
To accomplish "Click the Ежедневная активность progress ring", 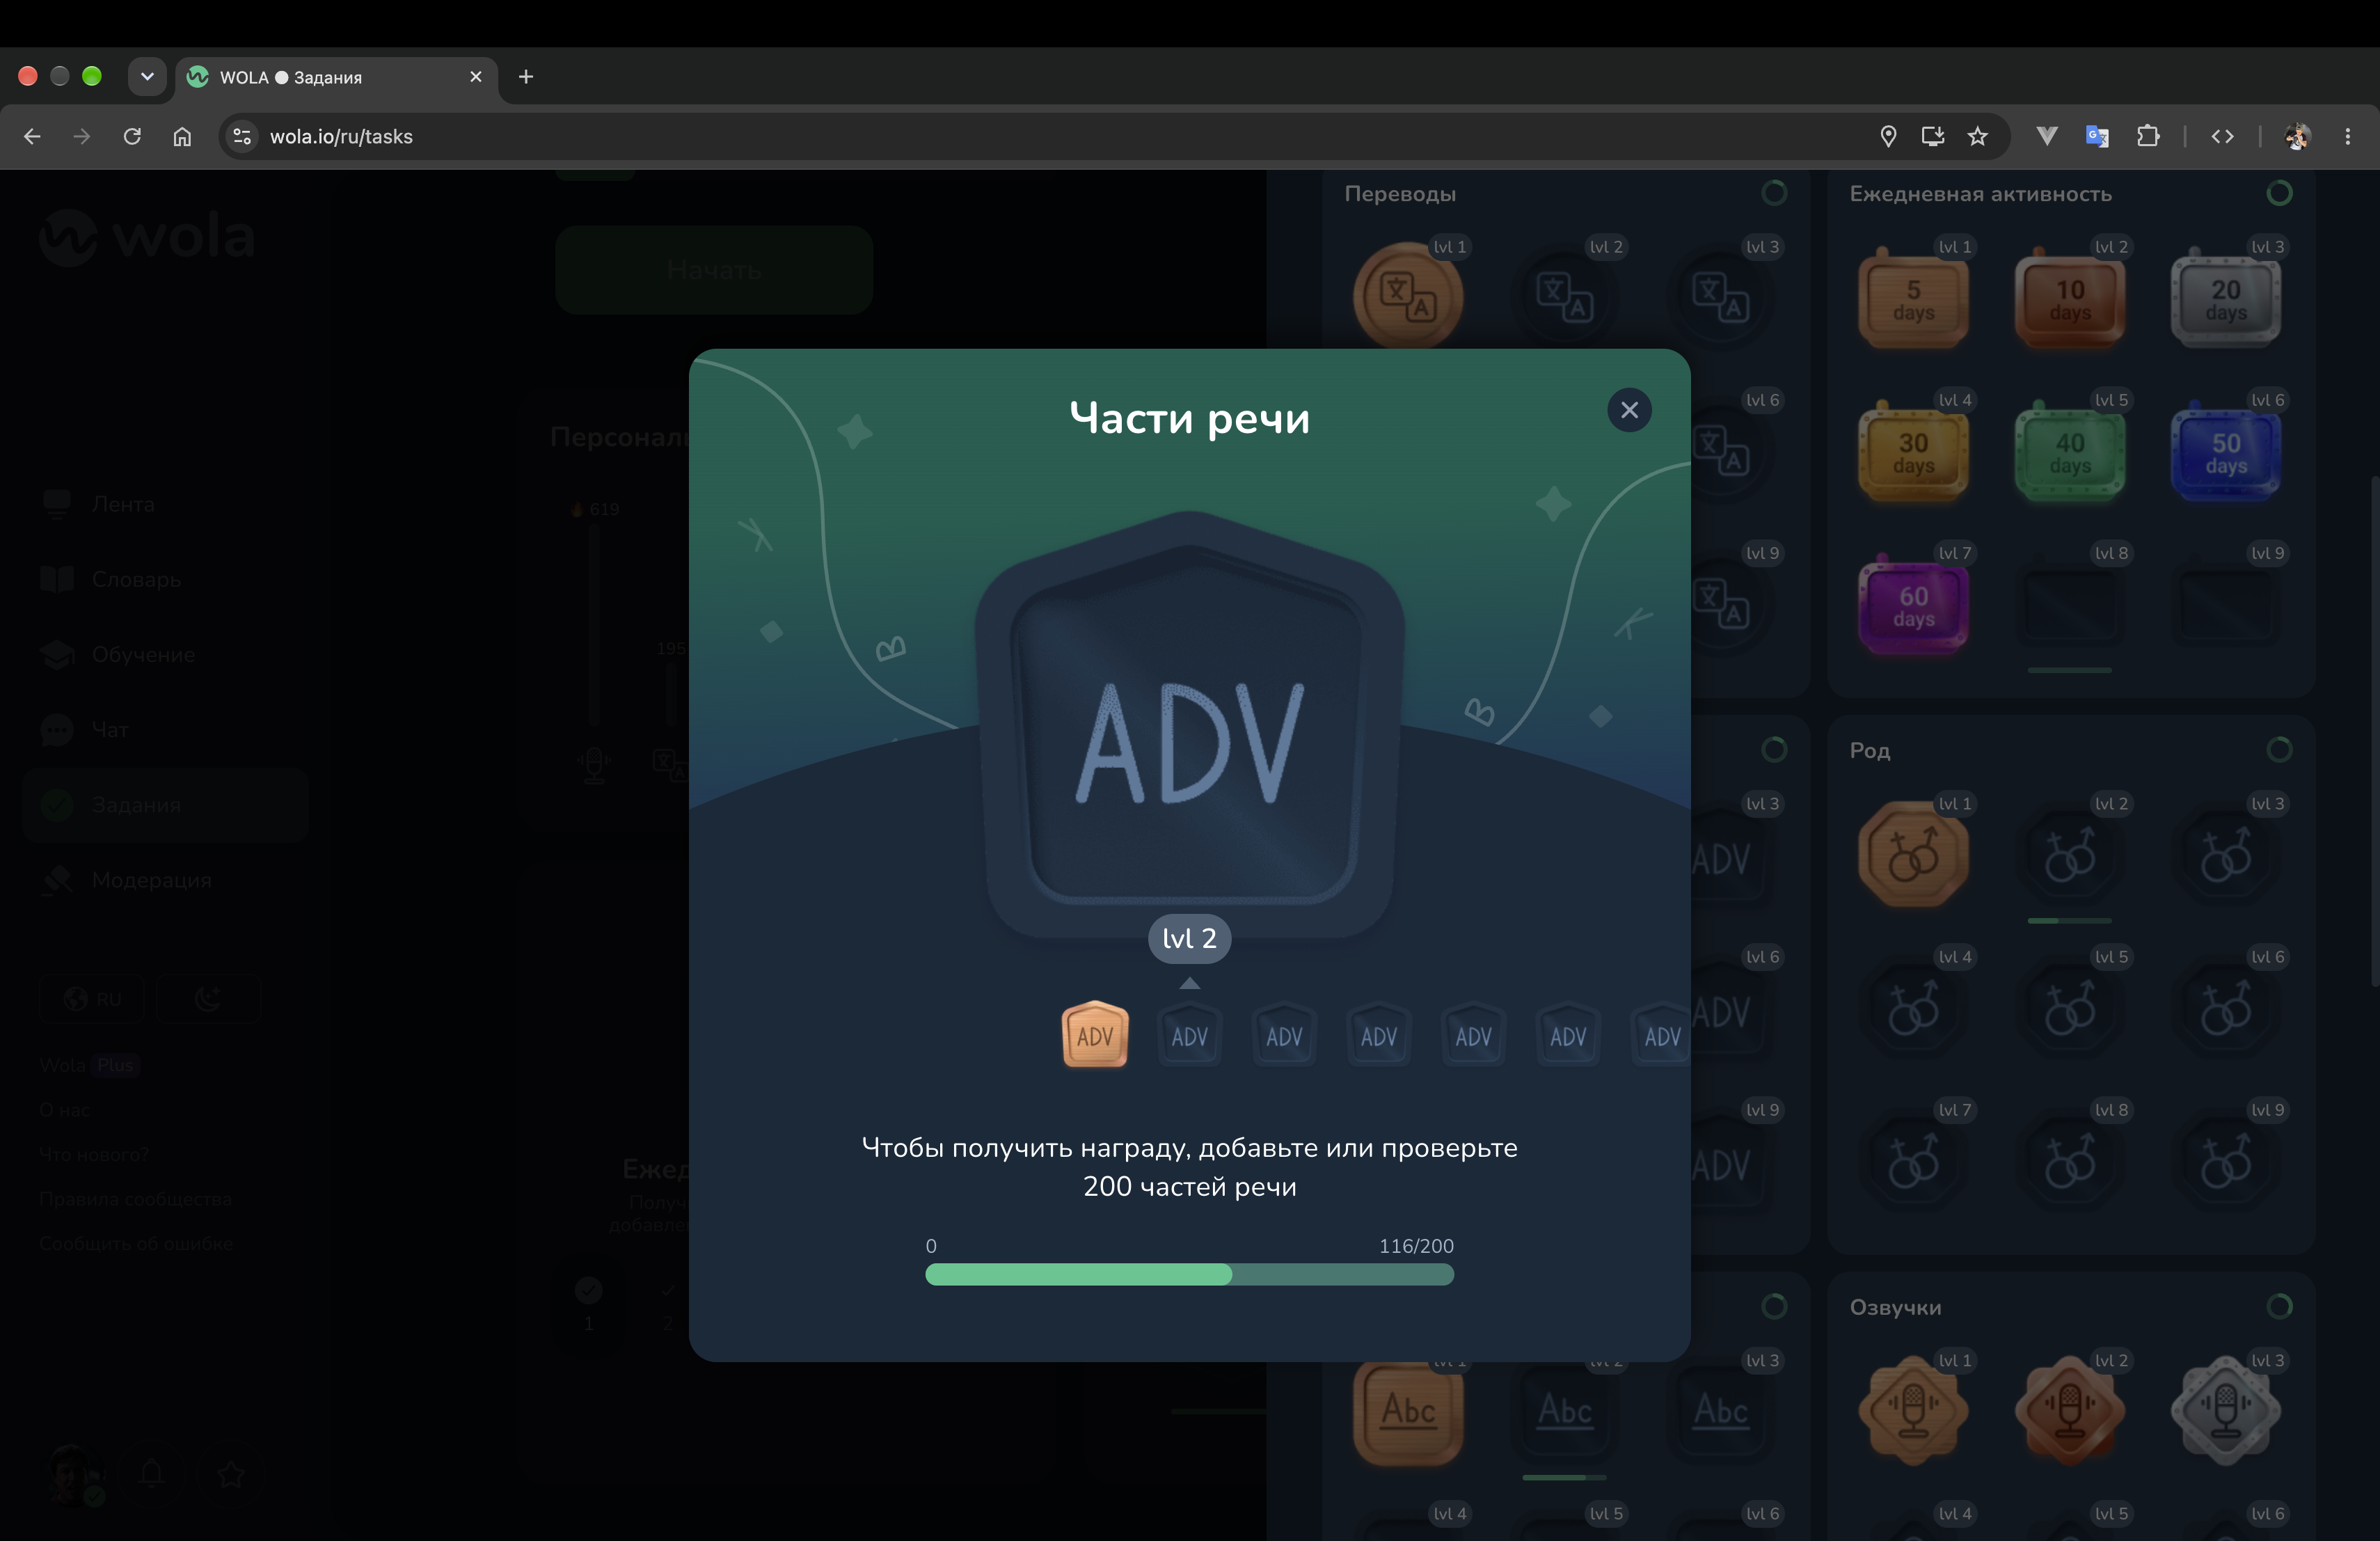I will (x=2279, y=193).
